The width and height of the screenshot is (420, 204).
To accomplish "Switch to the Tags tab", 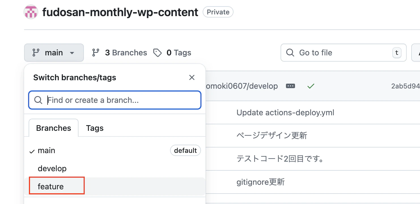I will coord(95,128).
